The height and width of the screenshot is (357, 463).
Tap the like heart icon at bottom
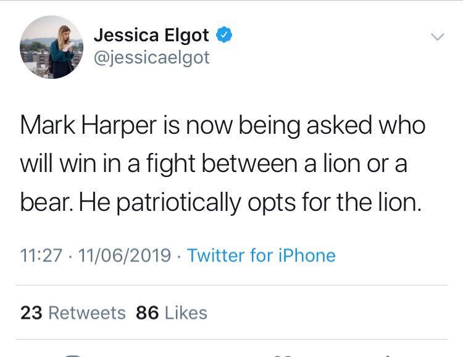coord(284,356)
